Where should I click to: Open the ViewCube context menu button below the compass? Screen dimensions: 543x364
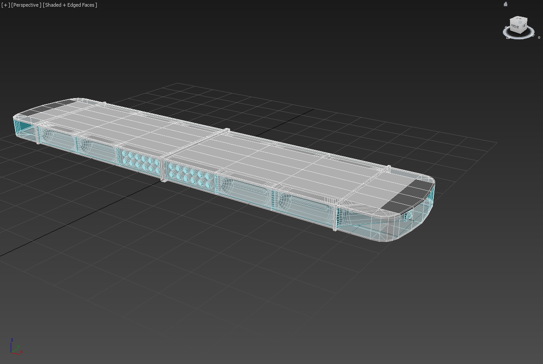(x=539, y=37)
